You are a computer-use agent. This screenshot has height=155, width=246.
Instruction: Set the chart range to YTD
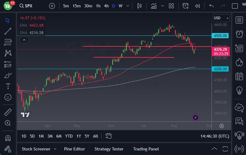point(69,136)
